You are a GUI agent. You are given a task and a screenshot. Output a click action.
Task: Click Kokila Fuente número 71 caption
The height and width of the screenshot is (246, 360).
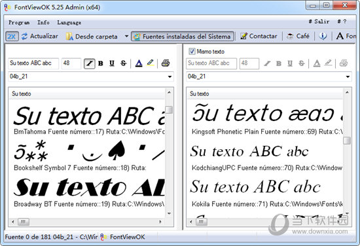click(267, 204)
